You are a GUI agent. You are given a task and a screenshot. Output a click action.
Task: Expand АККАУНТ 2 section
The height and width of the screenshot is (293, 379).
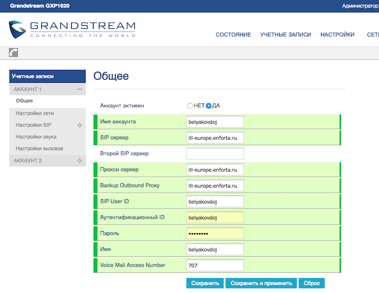79,160
